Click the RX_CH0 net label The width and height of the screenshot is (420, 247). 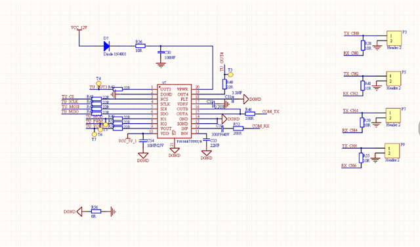tap(351, 53)
